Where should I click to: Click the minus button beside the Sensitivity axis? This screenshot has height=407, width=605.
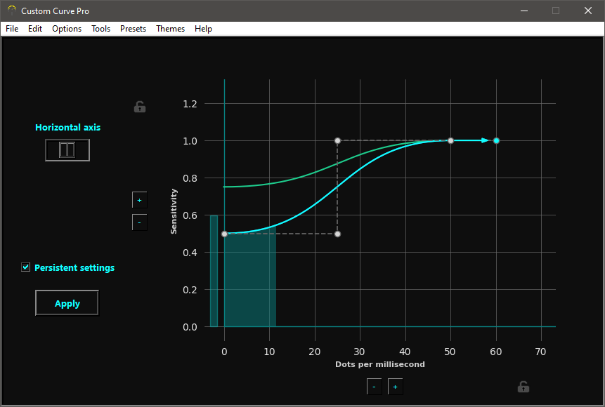[x=139, y=222]
